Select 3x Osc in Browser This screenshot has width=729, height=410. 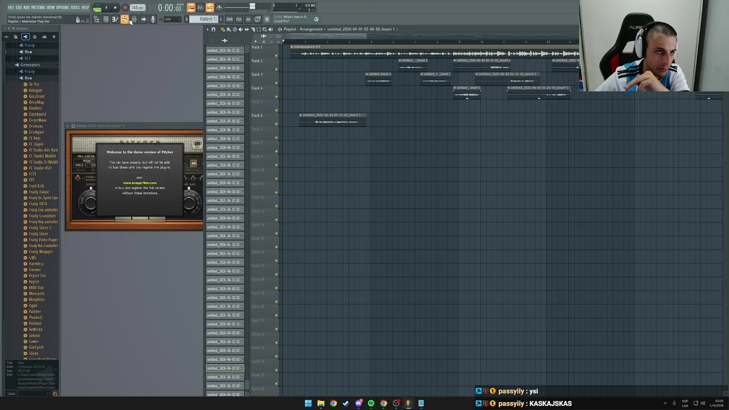pyautogui.click(x=34, y=84)
